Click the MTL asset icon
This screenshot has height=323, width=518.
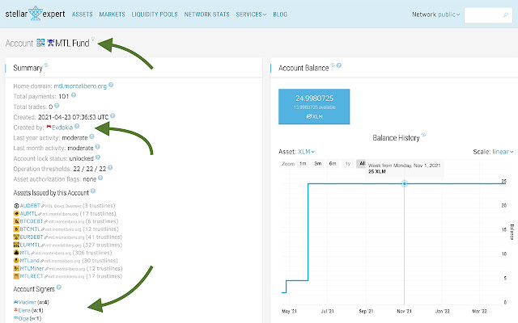pos(16,253)
